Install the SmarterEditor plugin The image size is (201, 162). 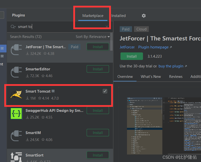click(98, 69)
